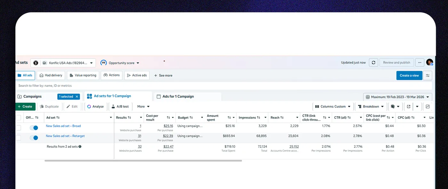Open the charts view icon

coord(428,106)
